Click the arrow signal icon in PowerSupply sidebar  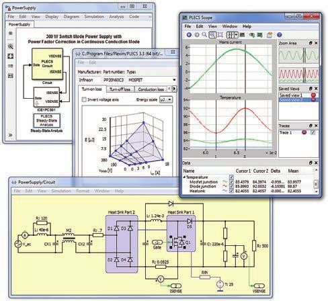[x=11, y=66]
